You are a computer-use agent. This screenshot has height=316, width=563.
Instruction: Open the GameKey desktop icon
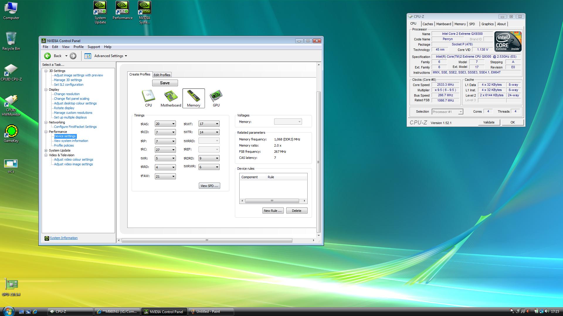(x=11, y=134)
